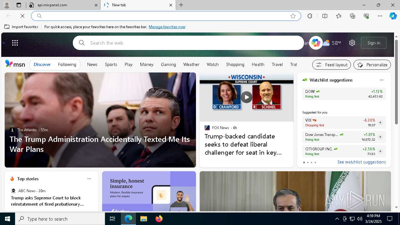
Task: Open the Gaming category
Action: (168, 64)
